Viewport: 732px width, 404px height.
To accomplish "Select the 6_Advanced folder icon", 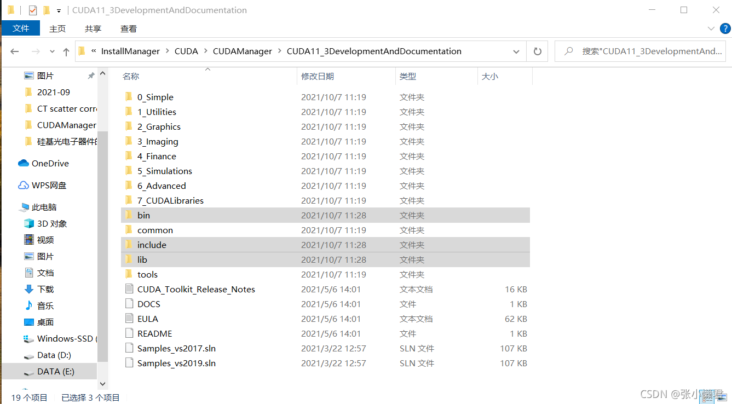I will point(129,186).
